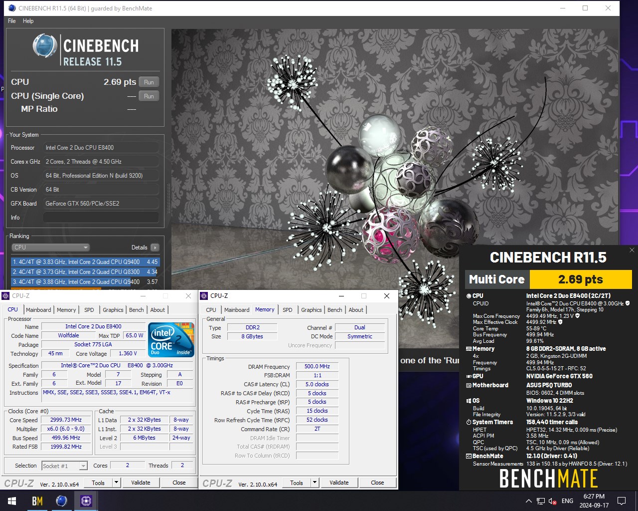Click the right CPU-Z title bar app icon
Screen dimensions: 638x511
pyautogui.click(x=204, y=296)
